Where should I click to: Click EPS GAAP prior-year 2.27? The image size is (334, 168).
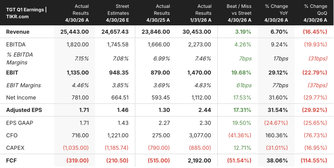(165, 123)
